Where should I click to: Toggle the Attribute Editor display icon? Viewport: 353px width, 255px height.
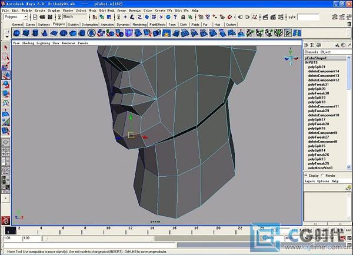click(335, 17)
